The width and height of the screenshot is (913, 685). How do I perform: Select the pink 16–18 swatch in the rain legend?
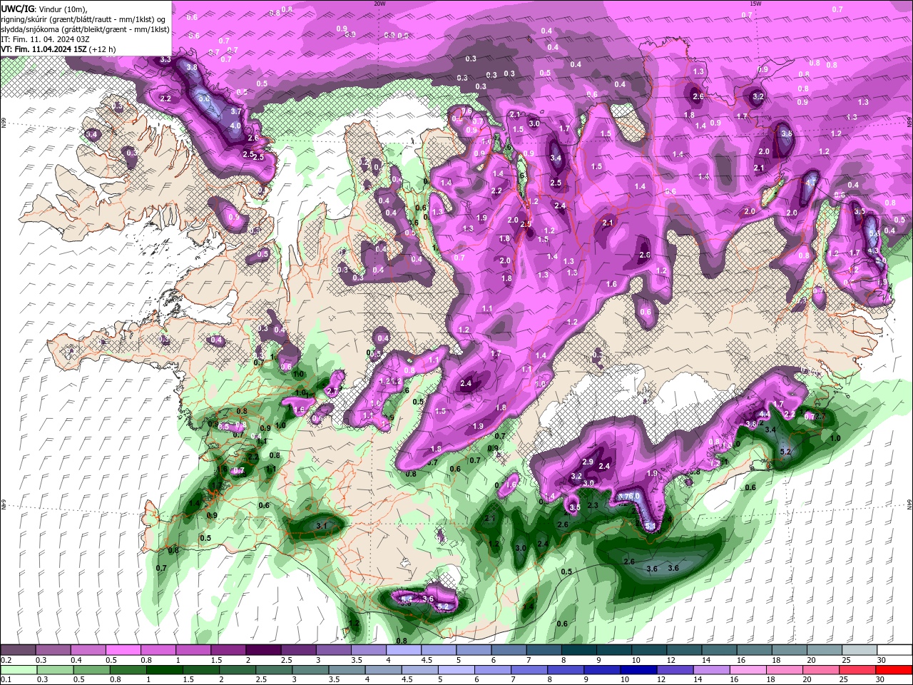coord(748,669)
